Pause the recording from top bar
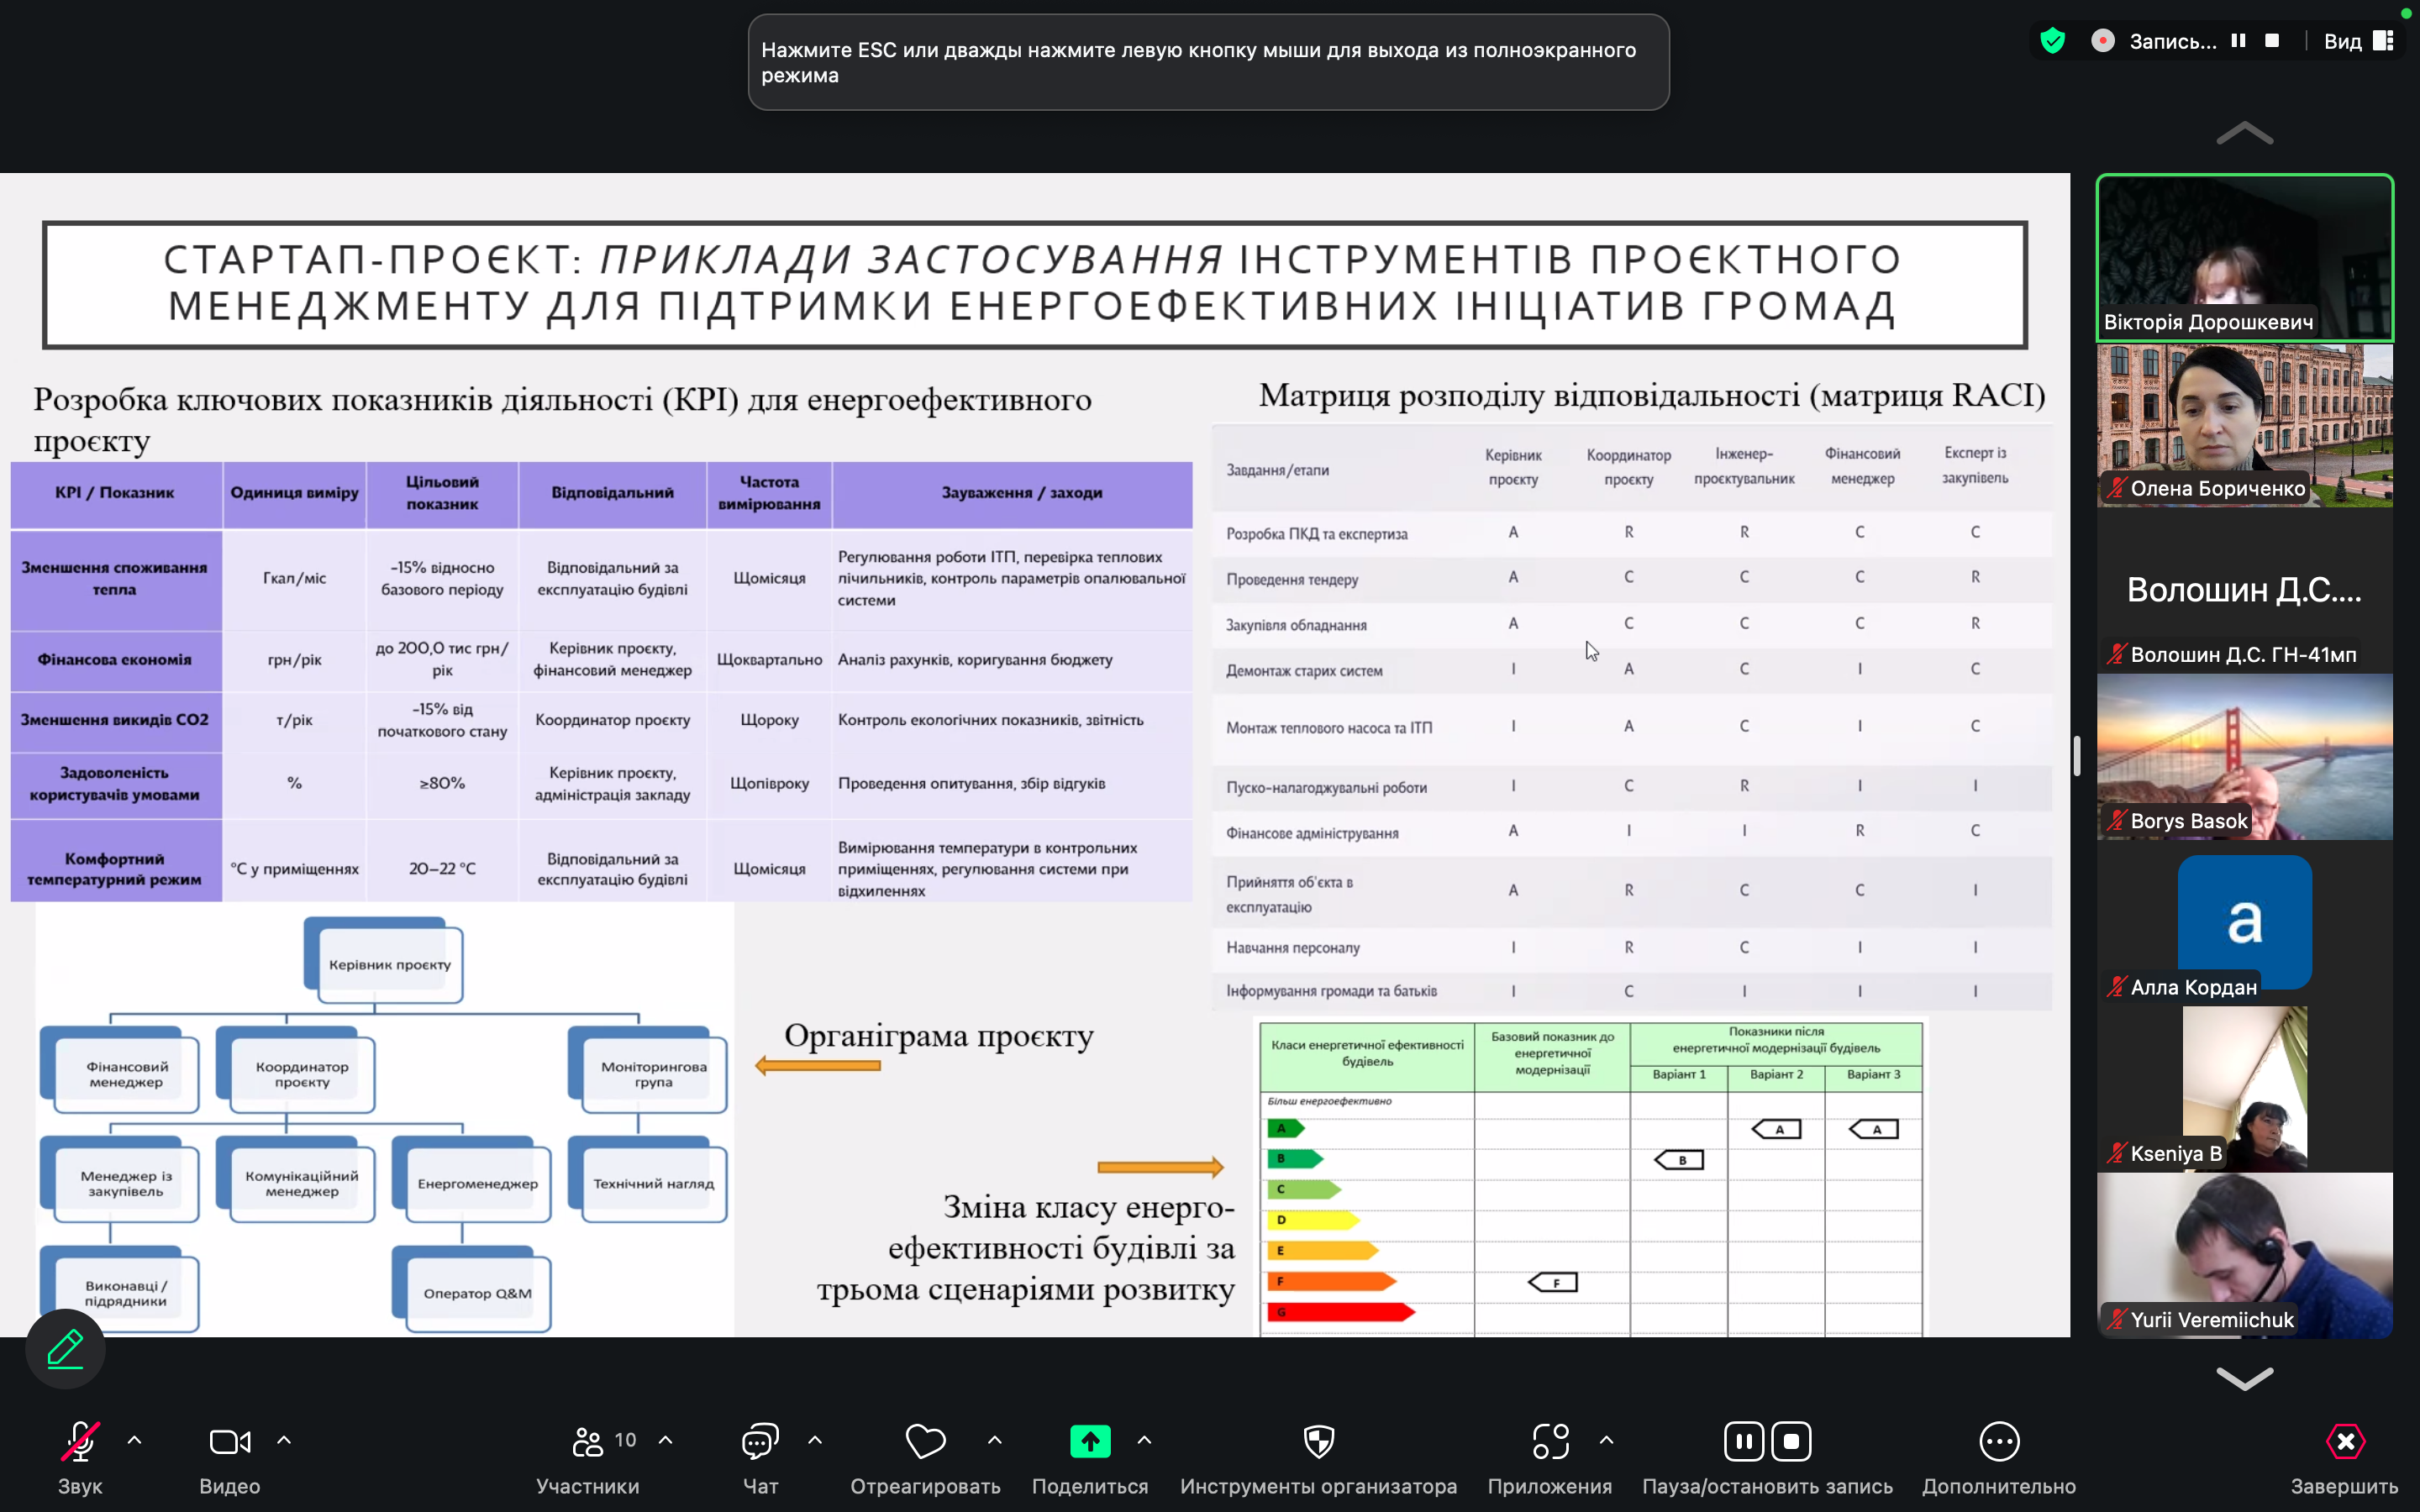 [x=2238, y=41]
